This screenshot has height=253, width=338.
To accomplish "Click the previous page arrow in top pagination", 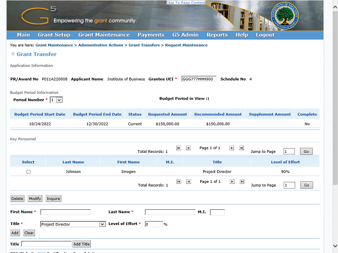I will click(x=188, y=148).
